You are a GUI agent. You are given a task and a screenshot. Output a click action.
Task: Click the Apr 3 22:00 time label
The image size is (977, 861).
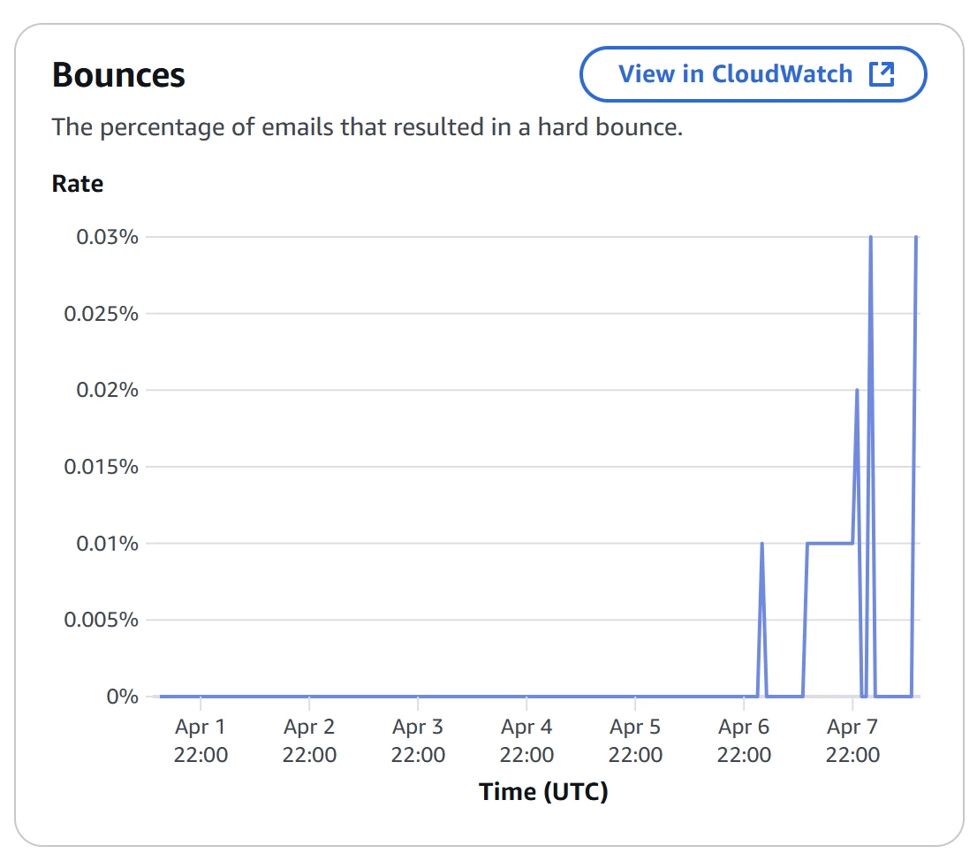[418, 741]
